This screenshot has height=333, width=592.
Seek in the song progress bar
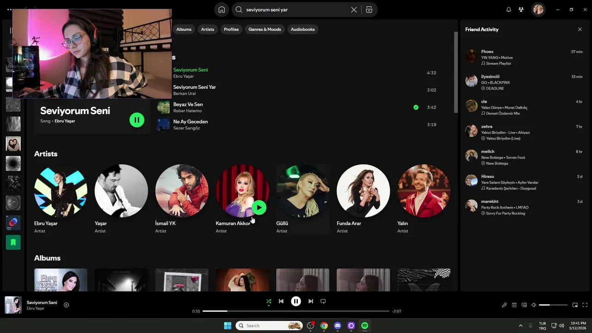pos(296,311)
